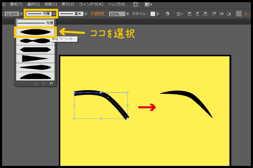
Task: Pick the triangular tapered width profile
Action: point(35,58)
